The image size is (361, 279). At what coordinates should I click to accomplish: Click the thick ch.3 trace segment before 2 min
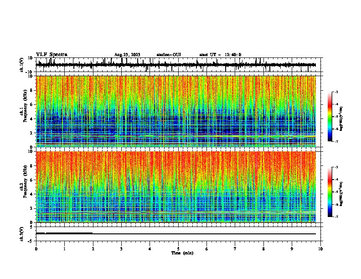tap(64, 233)
